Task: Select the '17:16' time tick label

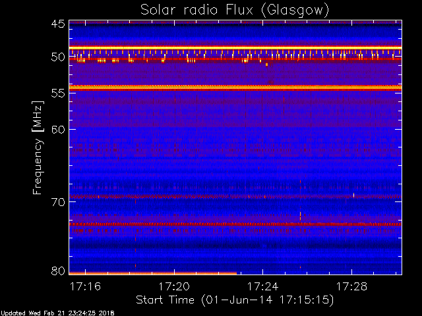Action: pos(85,286)
